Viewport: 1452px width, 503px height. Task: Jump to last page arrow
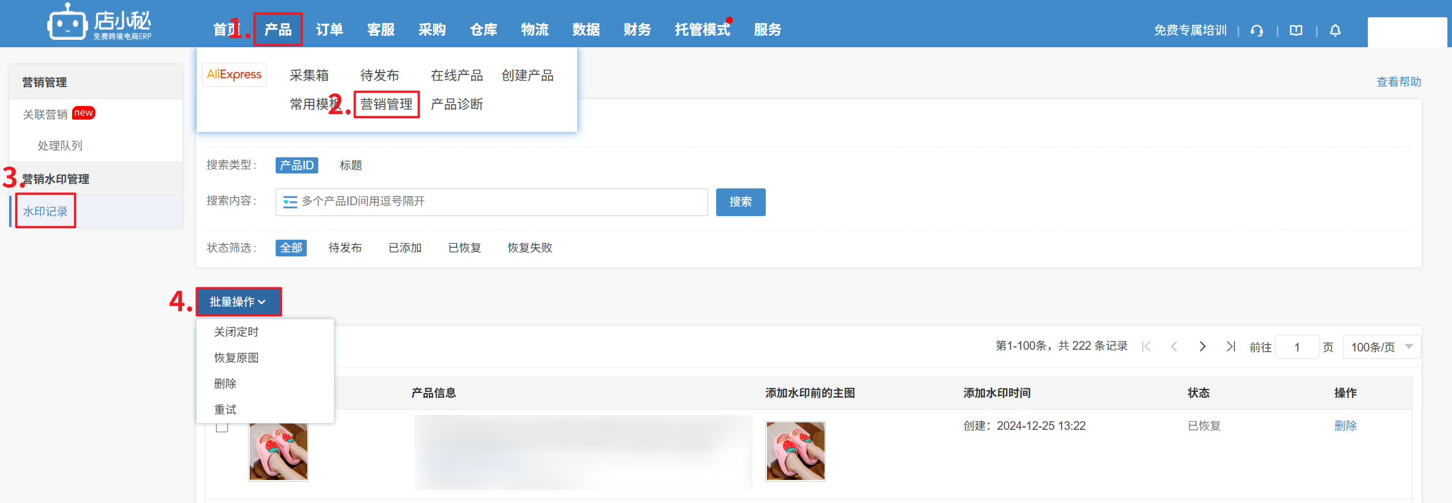pyautogui.click(x=1231, y=346)
